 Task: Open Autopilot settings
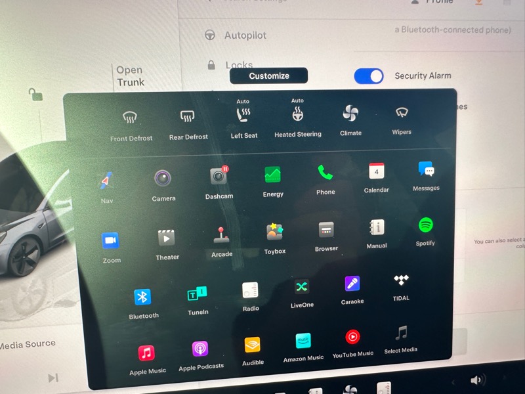(x=236, y=35)
